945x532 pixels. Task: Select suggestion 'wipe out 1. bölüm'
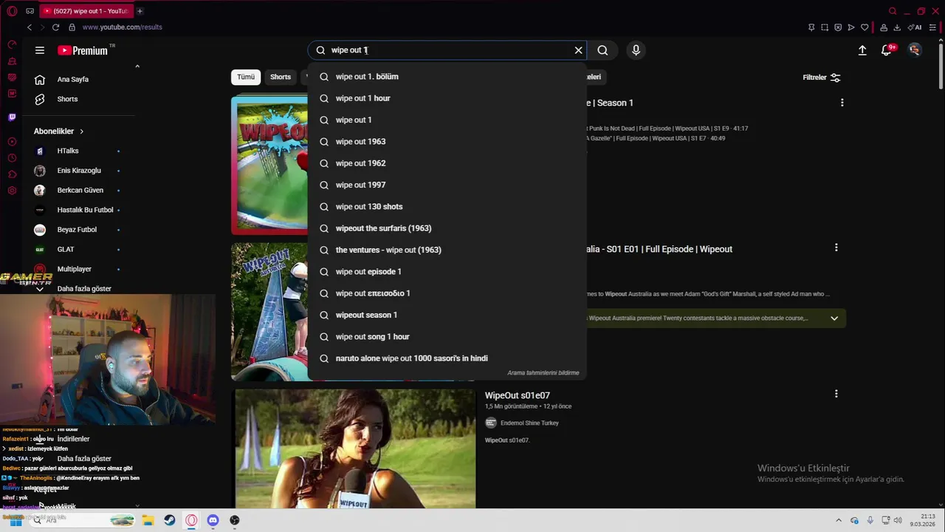tap(447, 77)
